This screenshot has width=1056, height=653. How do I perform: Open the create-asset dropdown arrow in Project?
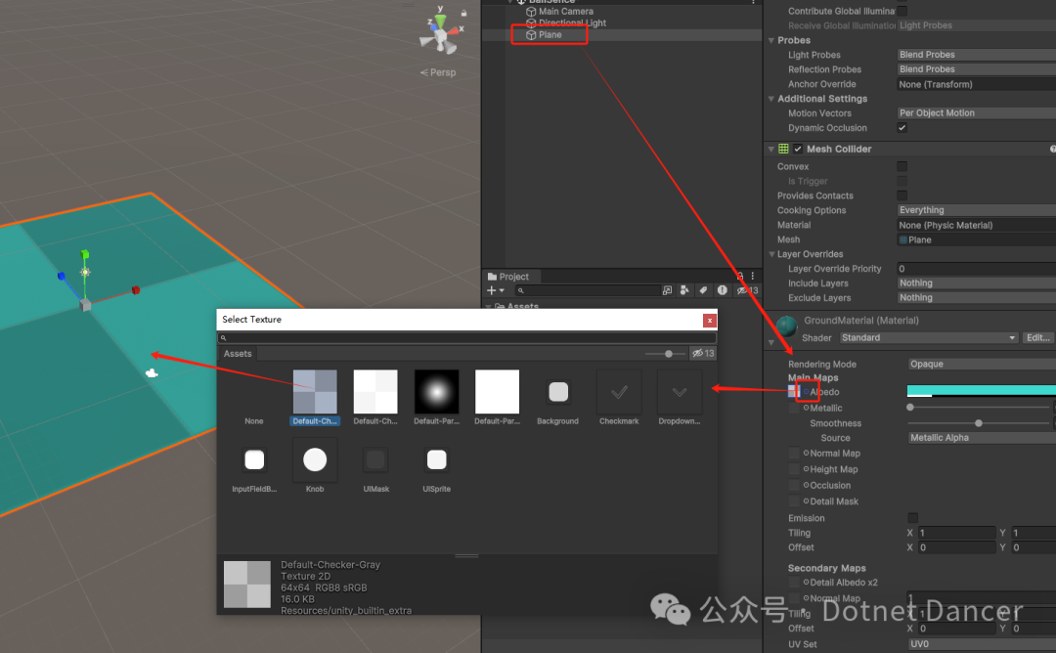[502, 290]
